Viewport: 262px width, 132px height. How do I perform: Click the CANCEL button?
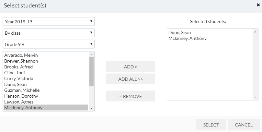click(244, 125)
